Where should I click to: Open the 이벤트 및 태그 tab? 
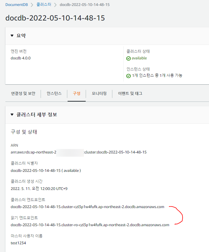(130, 93)
